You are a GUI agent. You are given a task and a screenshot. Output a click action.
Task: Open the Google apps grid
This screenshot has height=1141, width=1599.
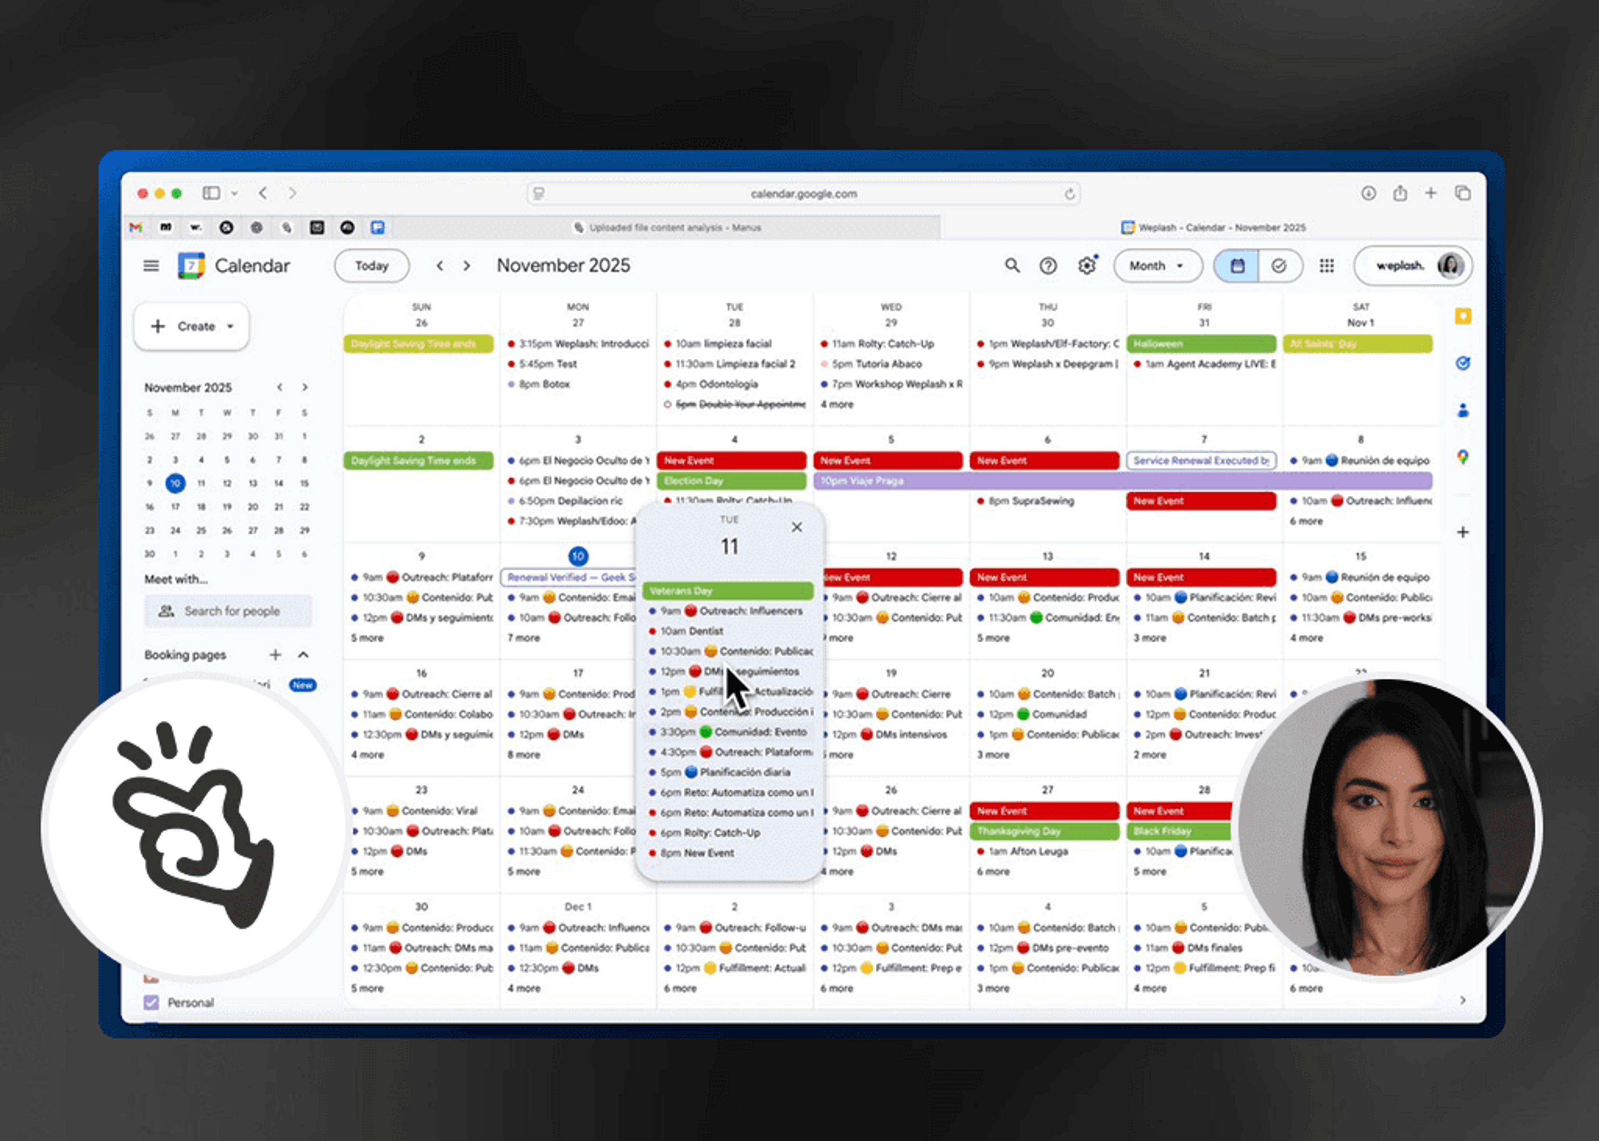1326,266
